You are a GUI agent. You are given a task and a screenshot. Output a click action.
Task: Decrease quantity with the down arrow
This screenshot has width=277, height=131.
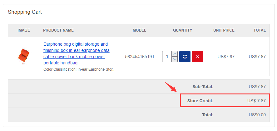coord(175,59)
